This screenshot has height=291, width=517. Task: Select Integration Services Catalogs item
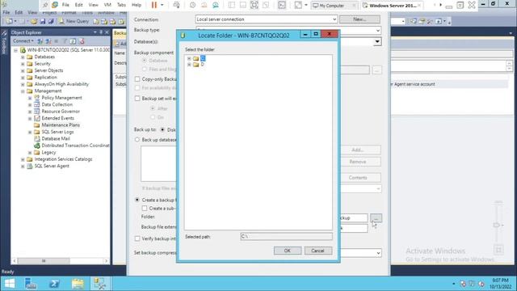tap(63, 159)
